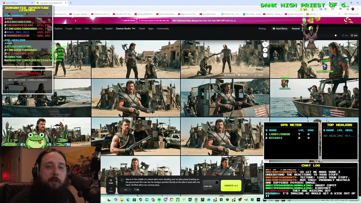Open the Video nav item
Image resolution: width=361 pixels, height=203 pixels.
coord(78,28)
